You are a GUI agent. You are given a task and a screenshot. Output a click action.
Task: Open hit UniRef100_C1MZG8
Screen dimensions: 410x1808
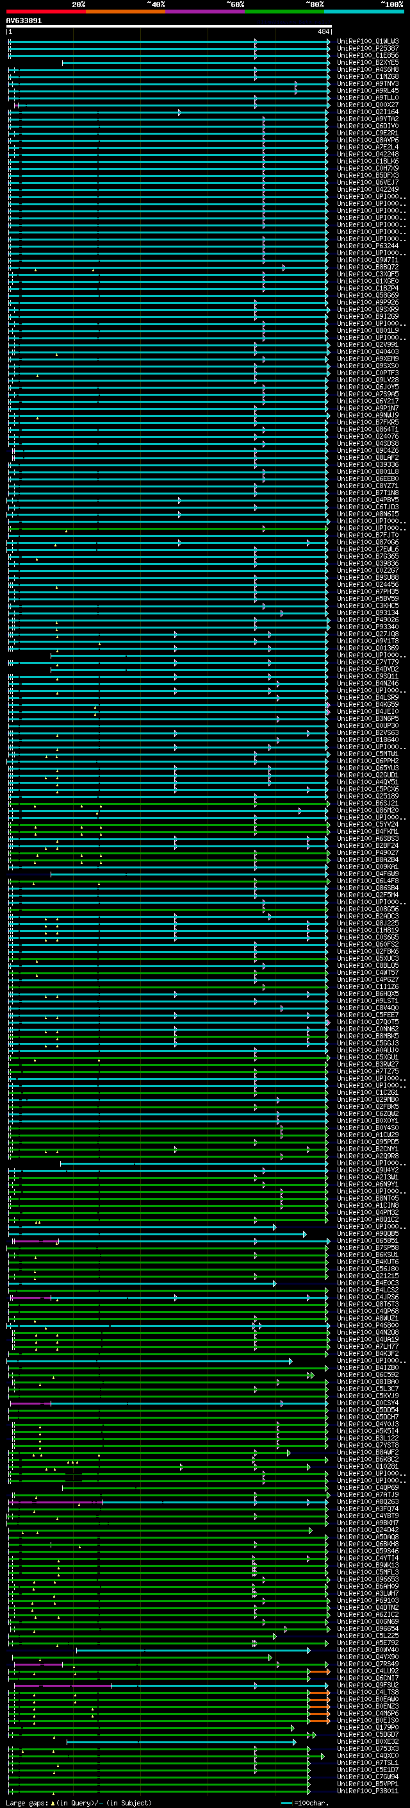coord(368,76)
